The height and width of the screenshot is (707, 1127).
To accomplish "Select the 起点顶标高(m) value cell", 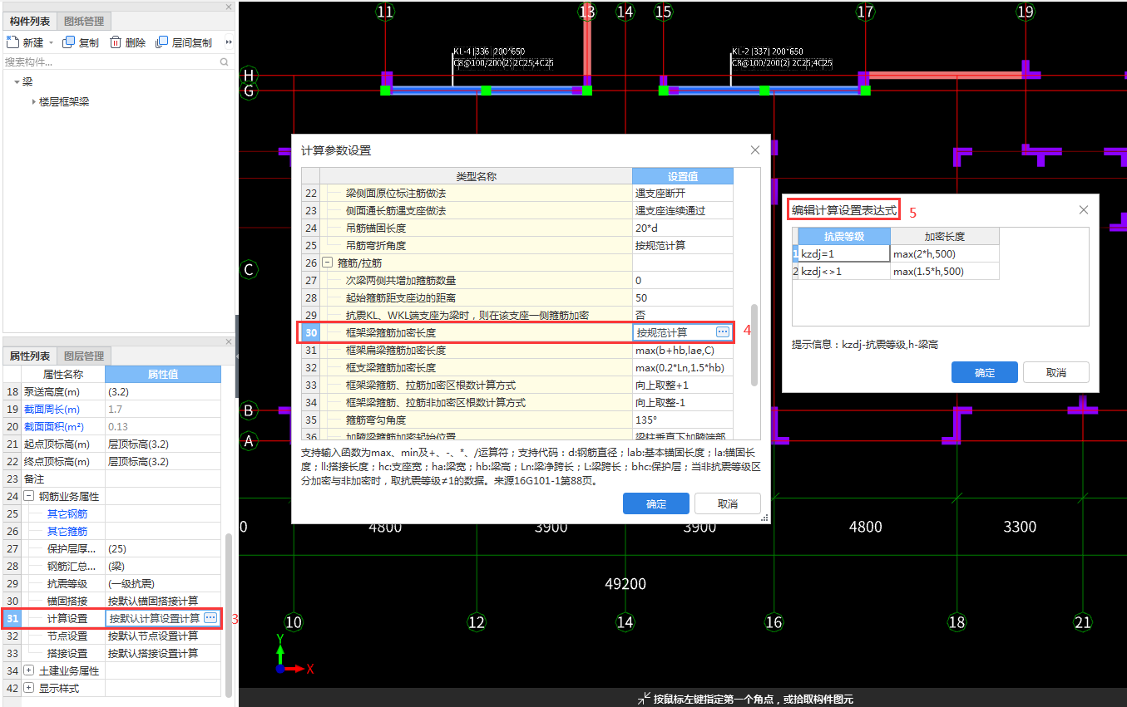I will tap(163, 444).
